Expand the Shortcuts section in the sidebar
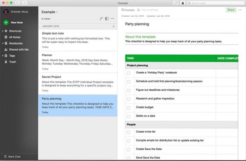 click(3, 31)
